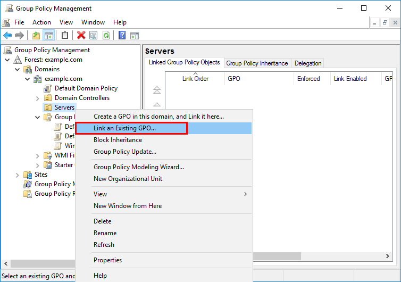Viewport: 401px width, 282px height.
Task: Click the Sites folder icon
Action: (27, 175)
